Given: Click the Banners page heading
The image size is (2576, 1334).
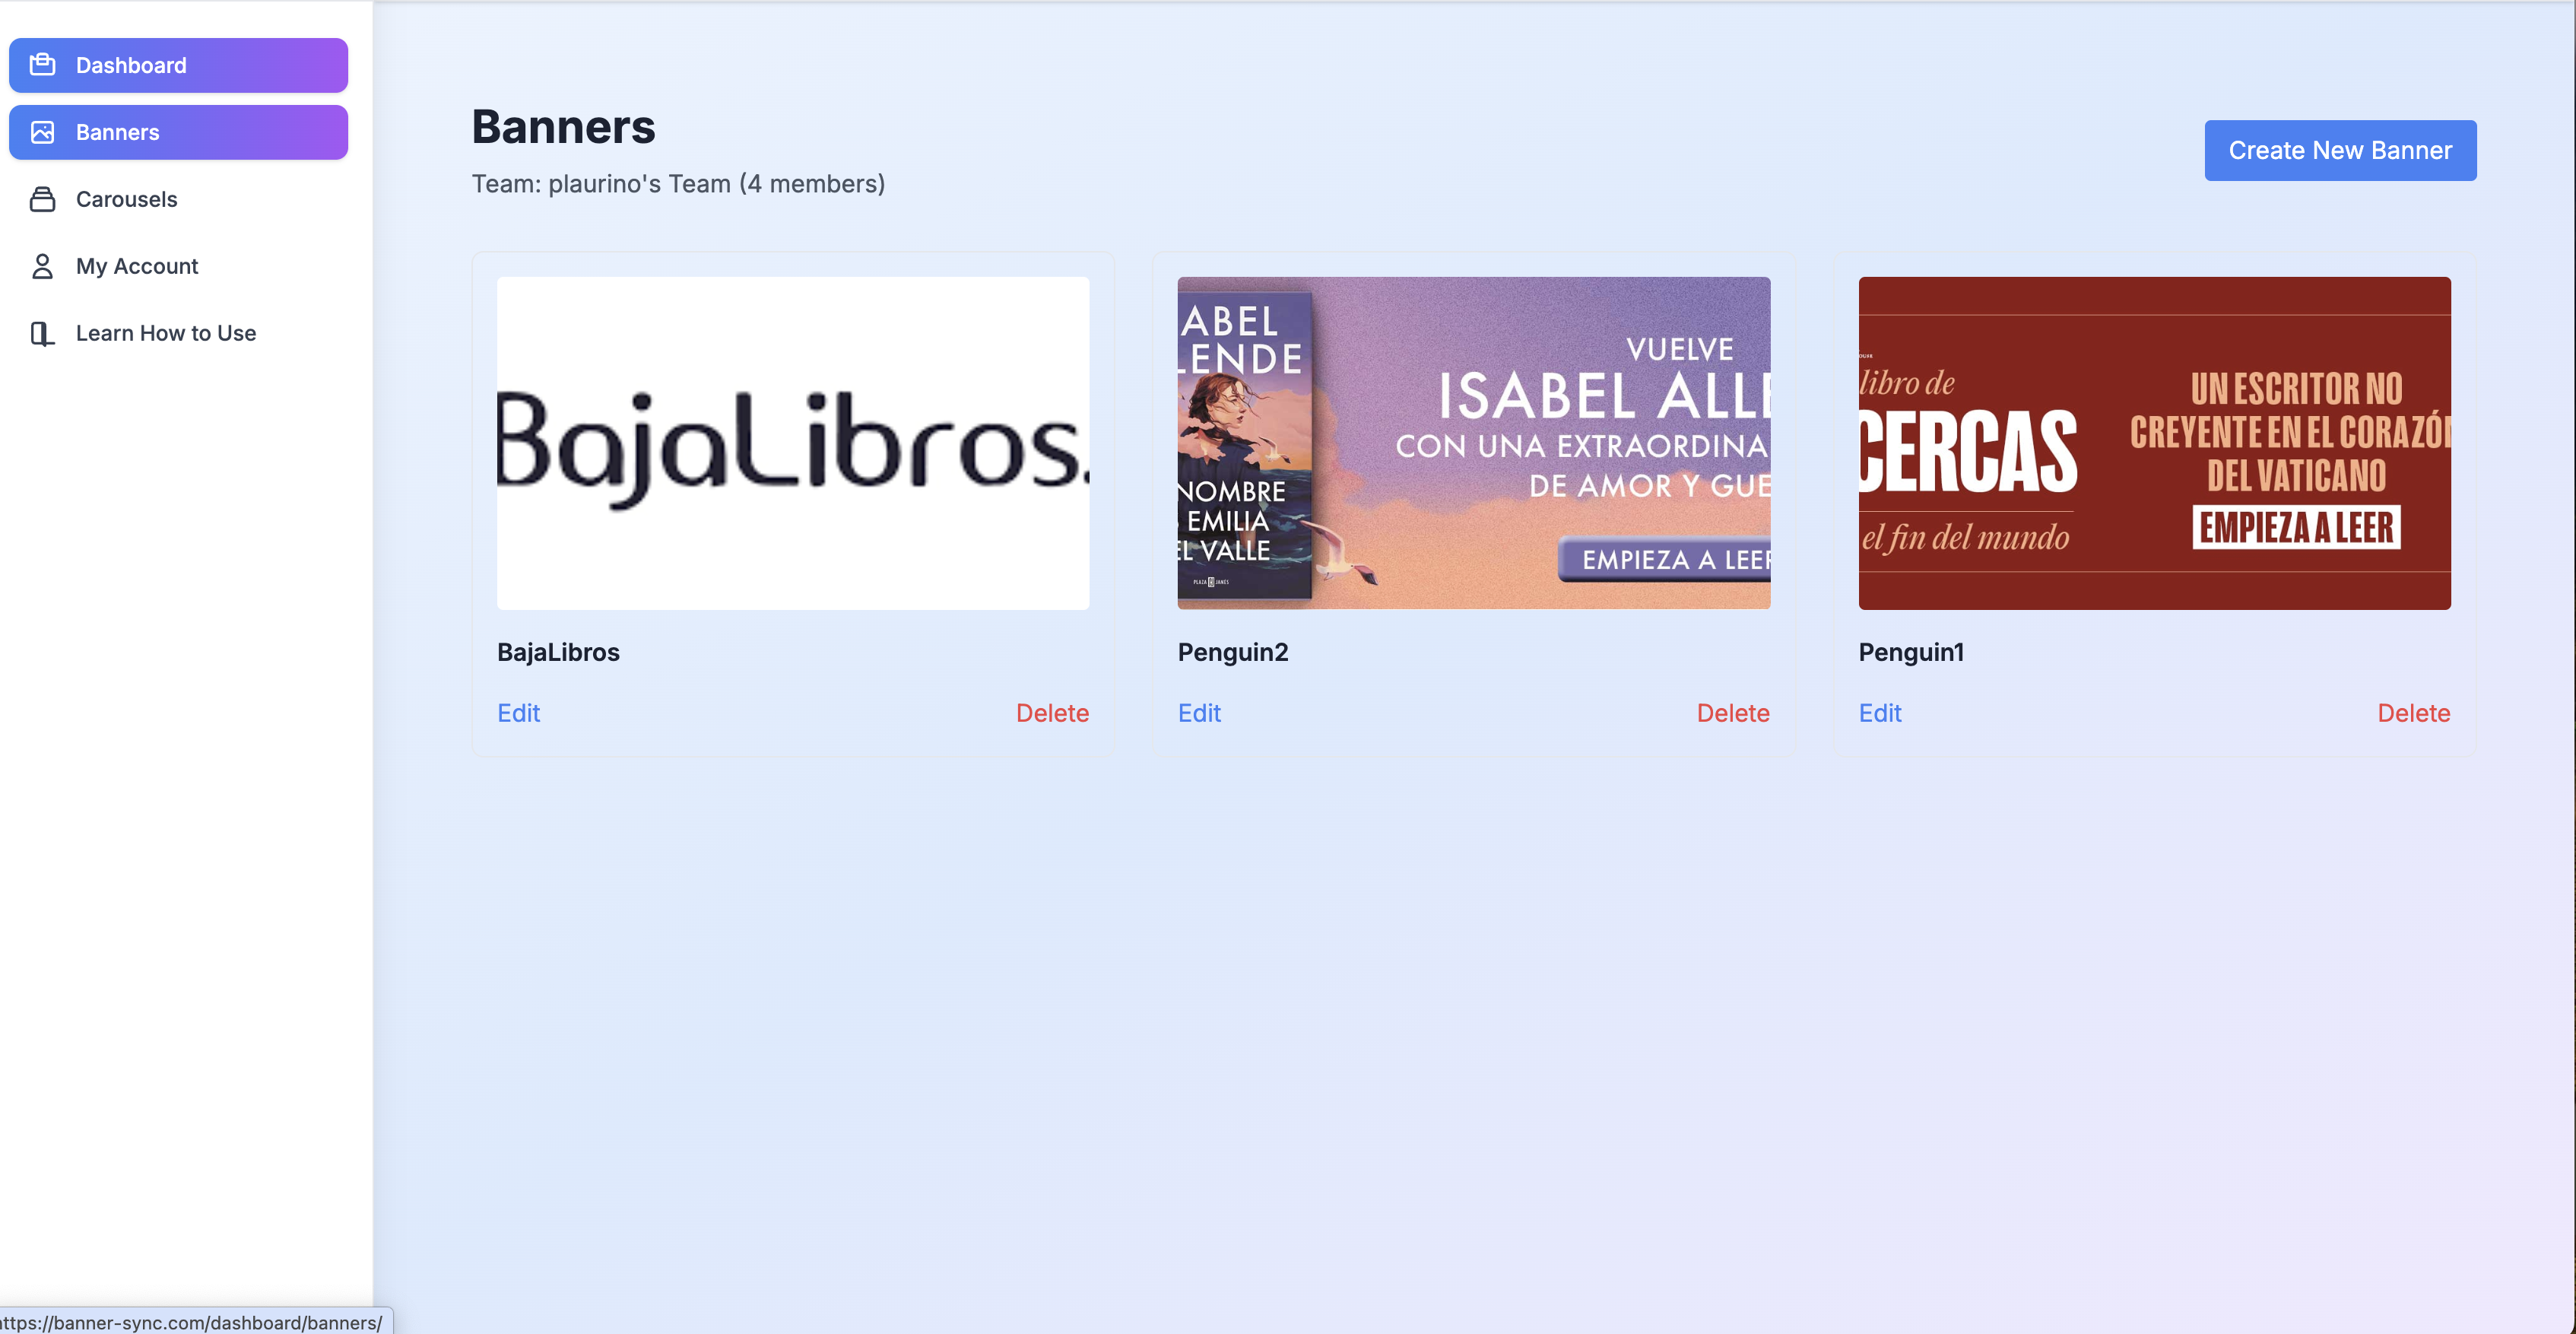Looking at the screenshot, I should 563,127.
